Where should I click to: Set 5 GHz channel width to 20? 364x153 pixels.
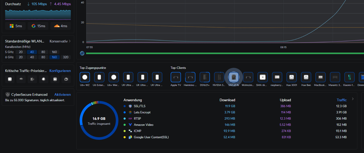(21, 52)
